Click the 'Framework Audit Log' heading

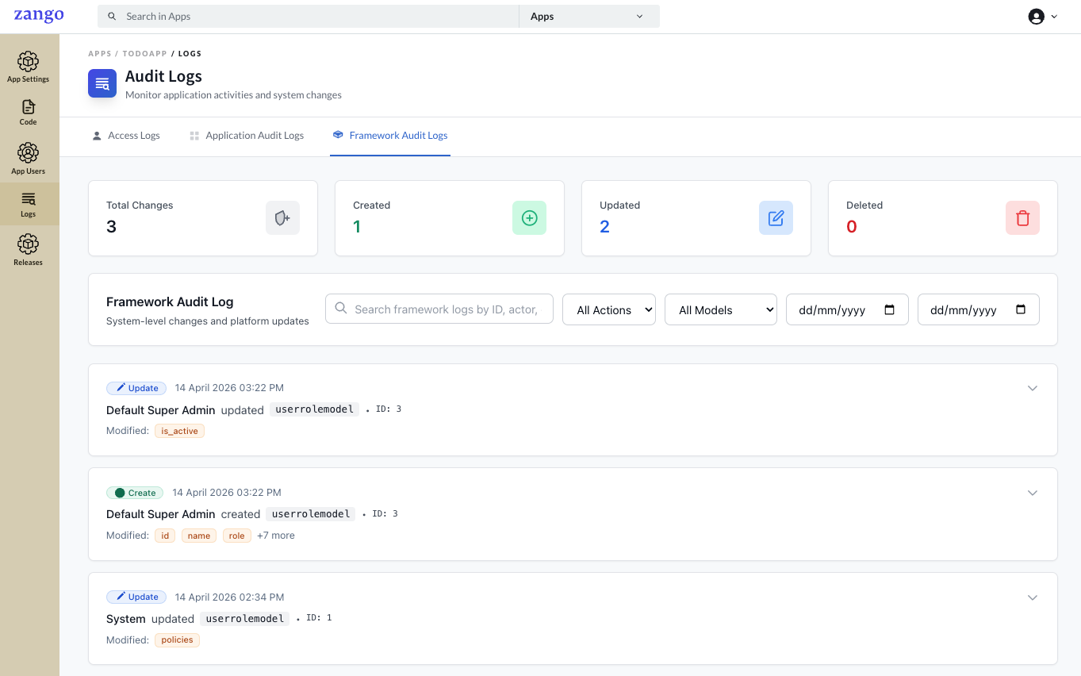click(170, 302)
